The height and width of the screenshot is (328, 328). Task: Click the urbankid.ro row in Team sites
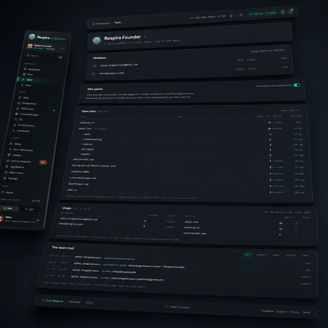pyautogui.click(x=191, y=123)
